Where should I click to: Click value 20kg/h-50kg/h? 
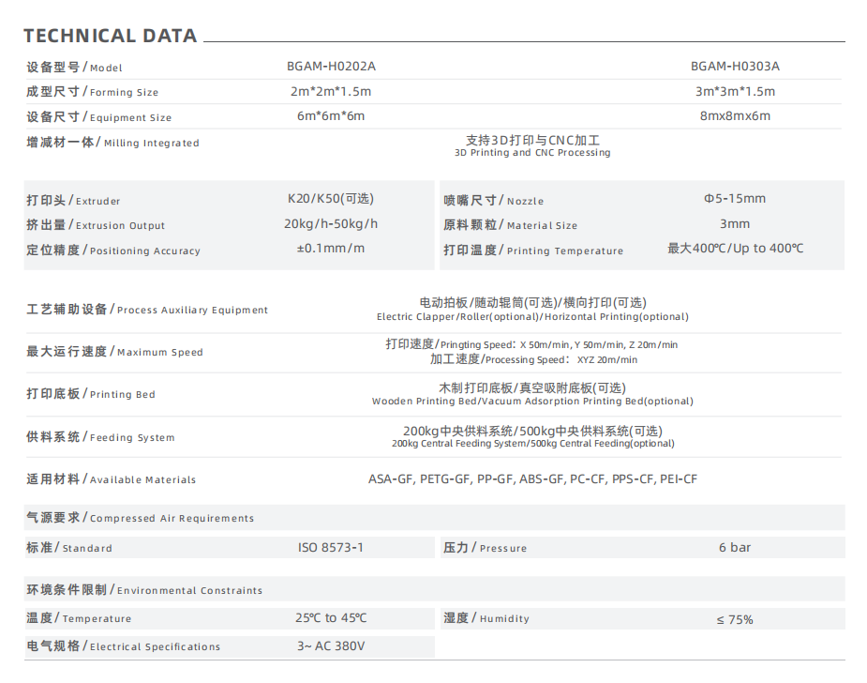331,223
